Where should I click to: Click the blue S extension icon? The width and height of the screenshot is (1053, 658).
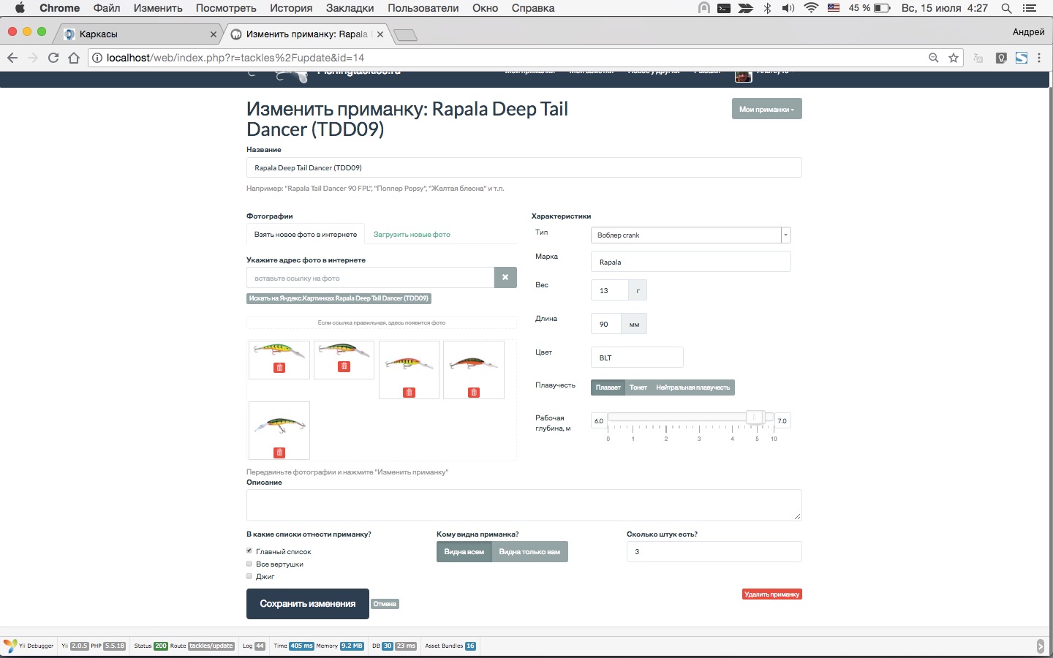click(x=1022, y=58)
